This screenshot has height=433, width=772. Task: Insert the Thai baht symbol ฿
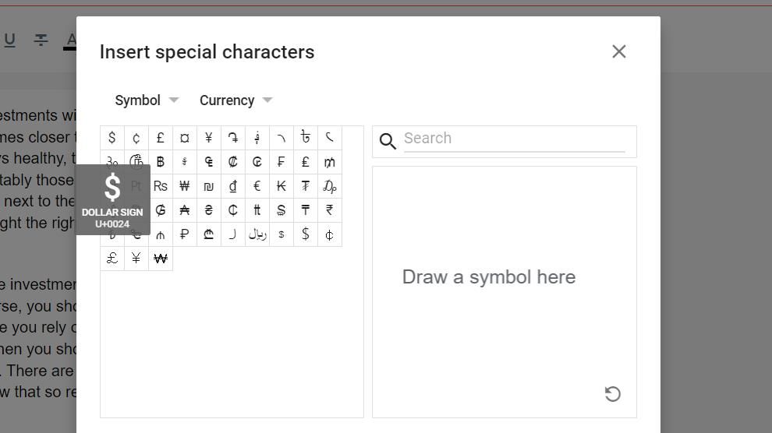pos(161,162)
